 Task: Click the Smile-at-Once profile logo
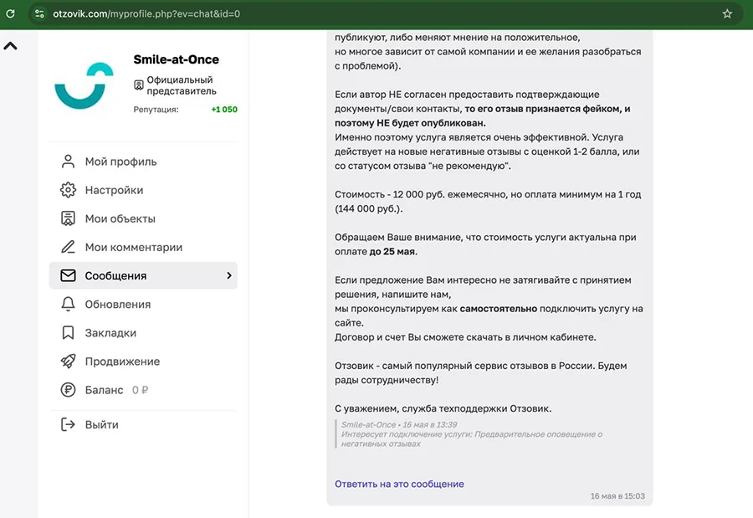(x=84, y=85)
